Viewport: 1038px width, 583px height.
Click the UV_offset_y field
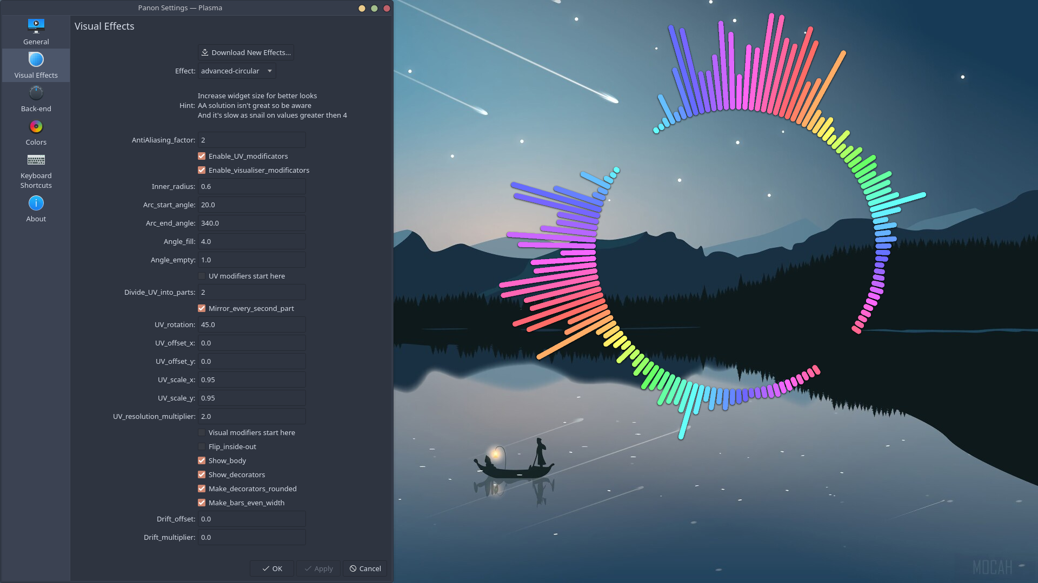pyautogui.click(x=252, y=361)
